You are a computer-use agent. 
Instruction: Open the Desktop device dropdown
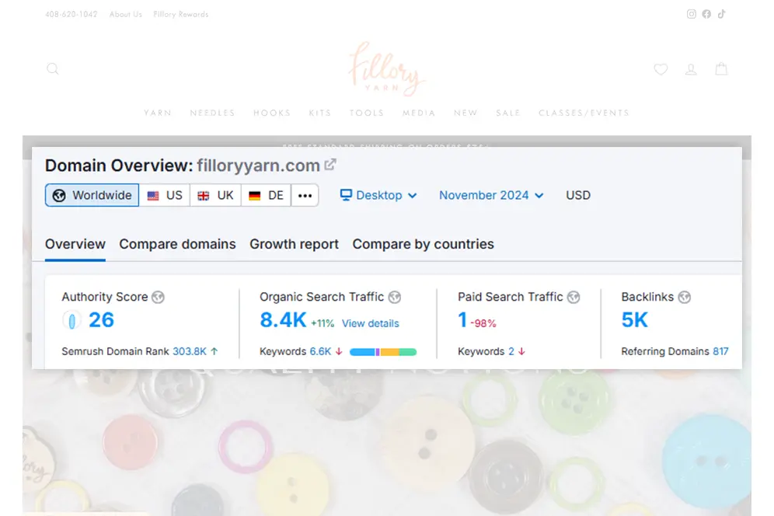pos(378,196)
